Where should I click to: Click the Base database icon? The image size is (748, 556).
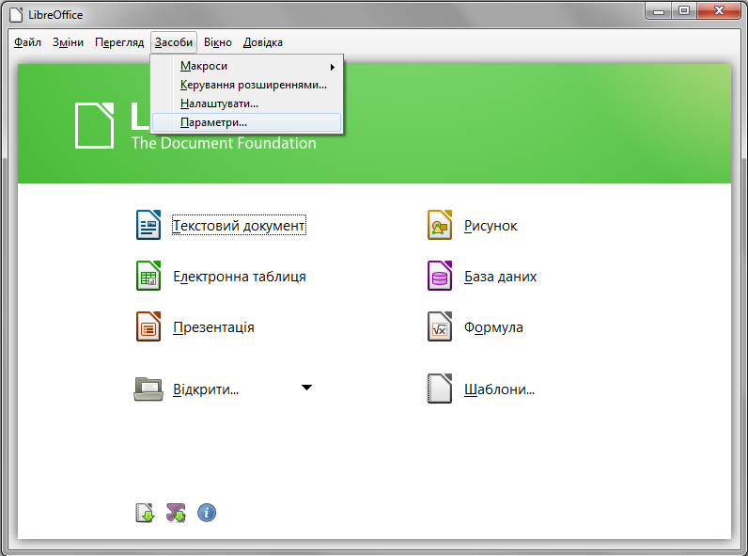click(x=440, y=276)
